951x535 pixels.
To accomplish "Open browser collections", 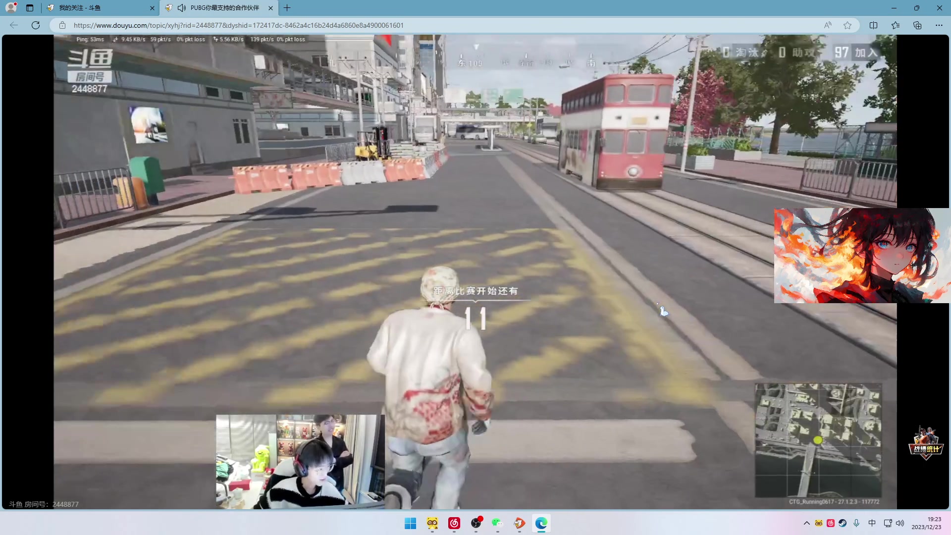I will 917,25.
